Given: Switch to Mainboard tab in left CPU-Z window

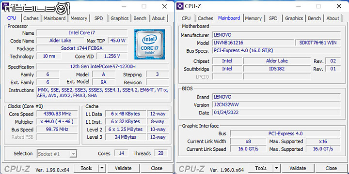Looking at the screenshot, I should click(x=54, y=18).
